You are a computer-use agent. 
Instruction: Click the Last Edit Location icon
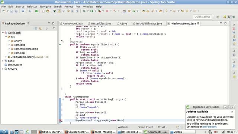click(182, 11)
